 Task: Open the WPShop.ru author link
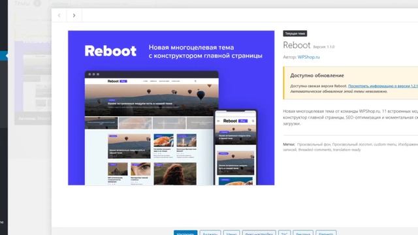tap(308, 57)
